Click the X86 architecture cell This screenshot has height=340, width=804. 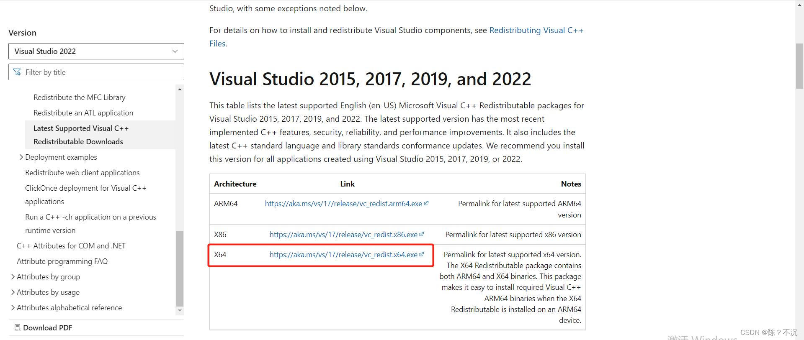[x=220, y=234]
